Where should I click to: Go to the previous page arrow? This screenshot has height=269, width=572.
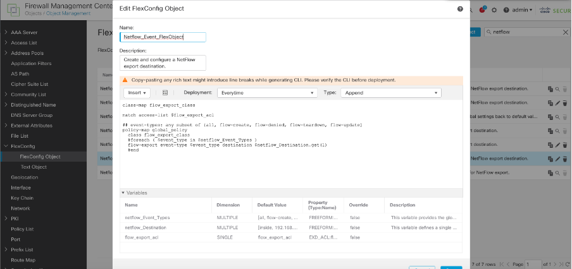(508, 264)
